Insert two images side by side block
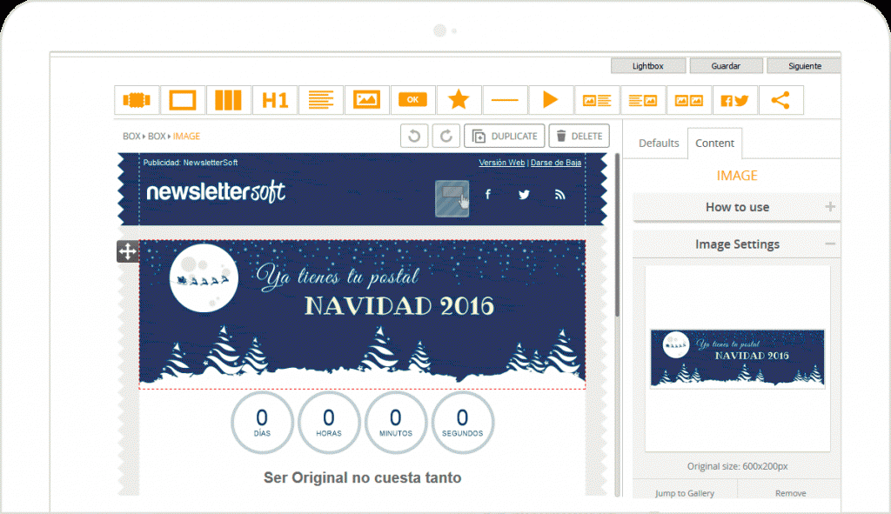This screenshot has width=891, height=514. click(689, 100)
